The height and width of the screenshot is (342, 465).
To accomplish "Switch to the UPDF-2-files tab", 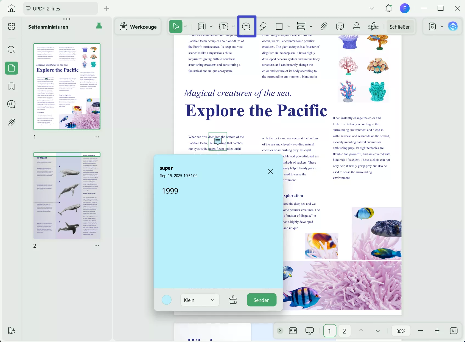I will point(60,8).
